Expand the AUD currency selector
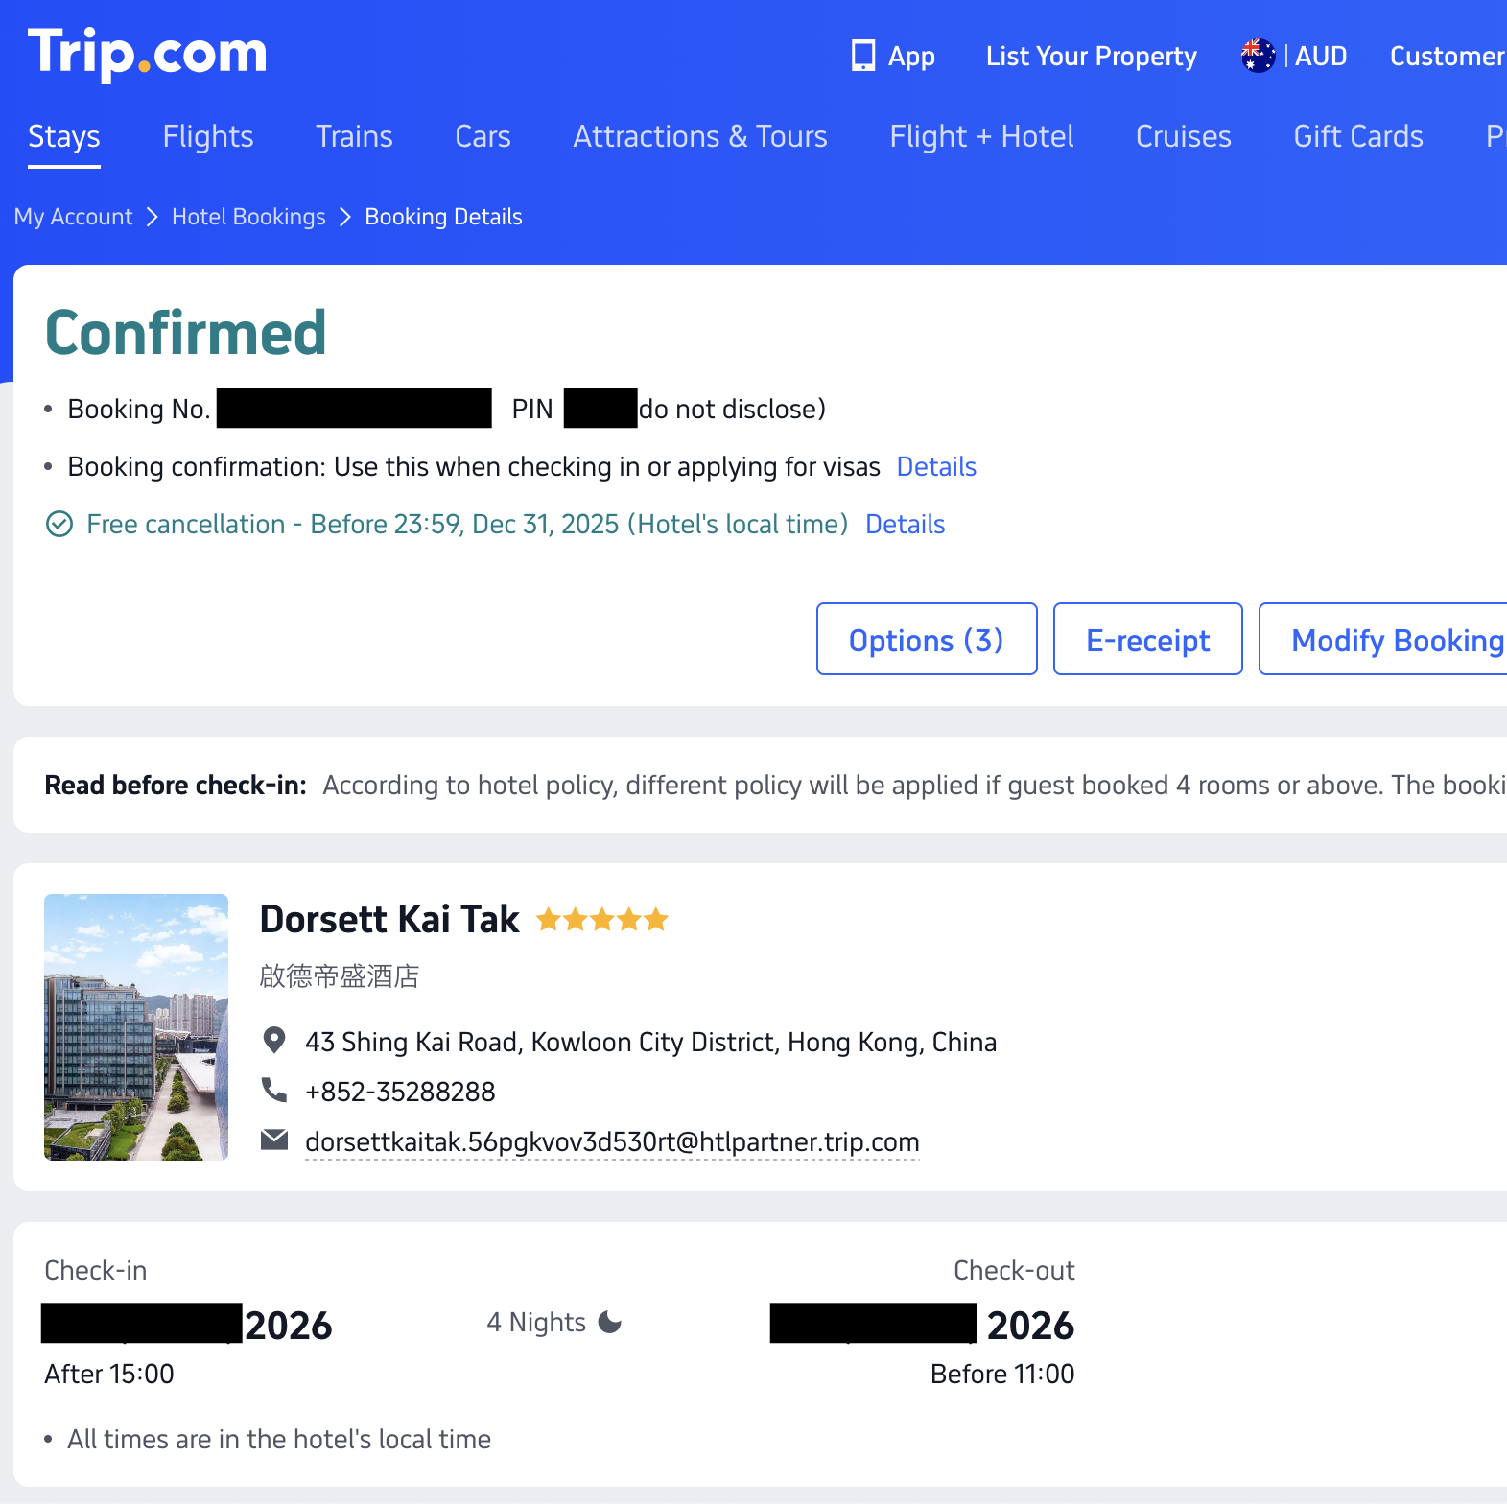Screen dimensions: 1507x1504 1321,57
